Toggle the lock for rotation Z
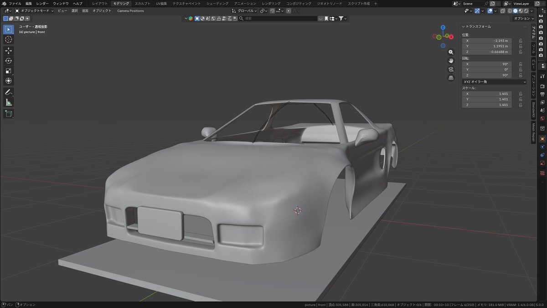547x308 pixels. 521,76
